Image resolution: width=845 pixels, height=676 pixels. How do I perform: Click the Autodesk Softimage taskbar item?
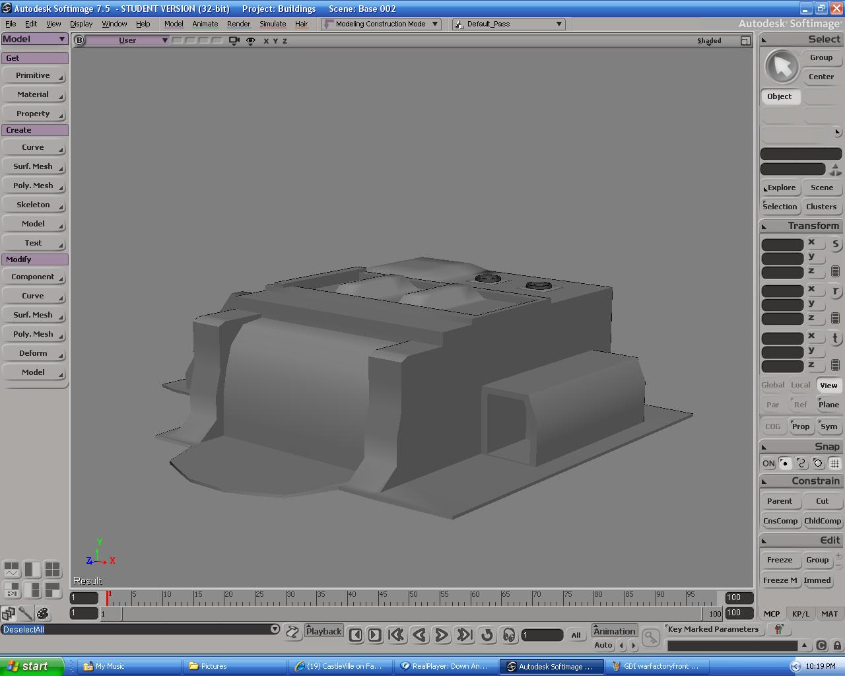pyautogui.click(x=551, y=666)
